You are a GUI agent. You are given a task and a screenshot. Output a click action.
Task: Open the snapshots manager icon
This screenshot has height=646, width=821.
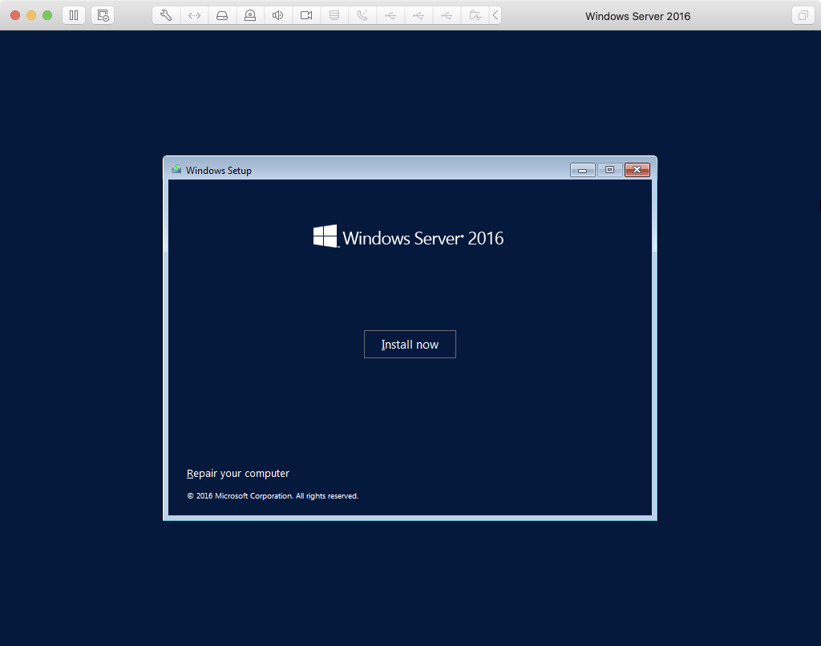point(103,15)
